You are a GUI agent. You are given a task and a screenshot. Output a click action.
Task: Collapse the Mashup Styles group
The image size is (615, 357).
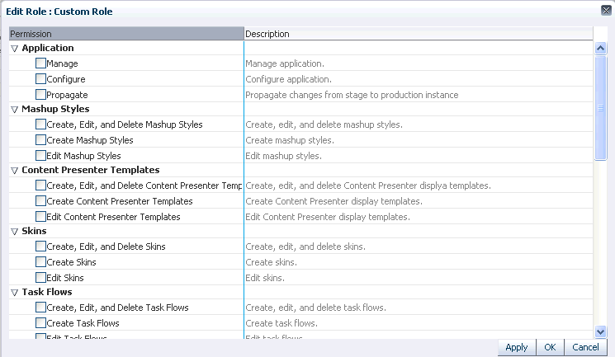point(14,110)
